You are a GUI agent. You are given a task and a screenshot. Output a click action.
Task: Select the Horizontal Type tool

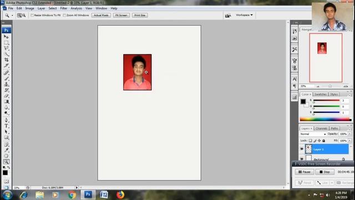6,126
